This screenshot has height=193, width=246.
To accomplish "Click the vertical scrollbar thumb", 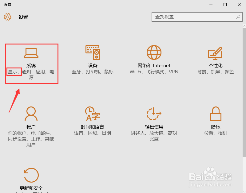I will click(x=244, y=92).
